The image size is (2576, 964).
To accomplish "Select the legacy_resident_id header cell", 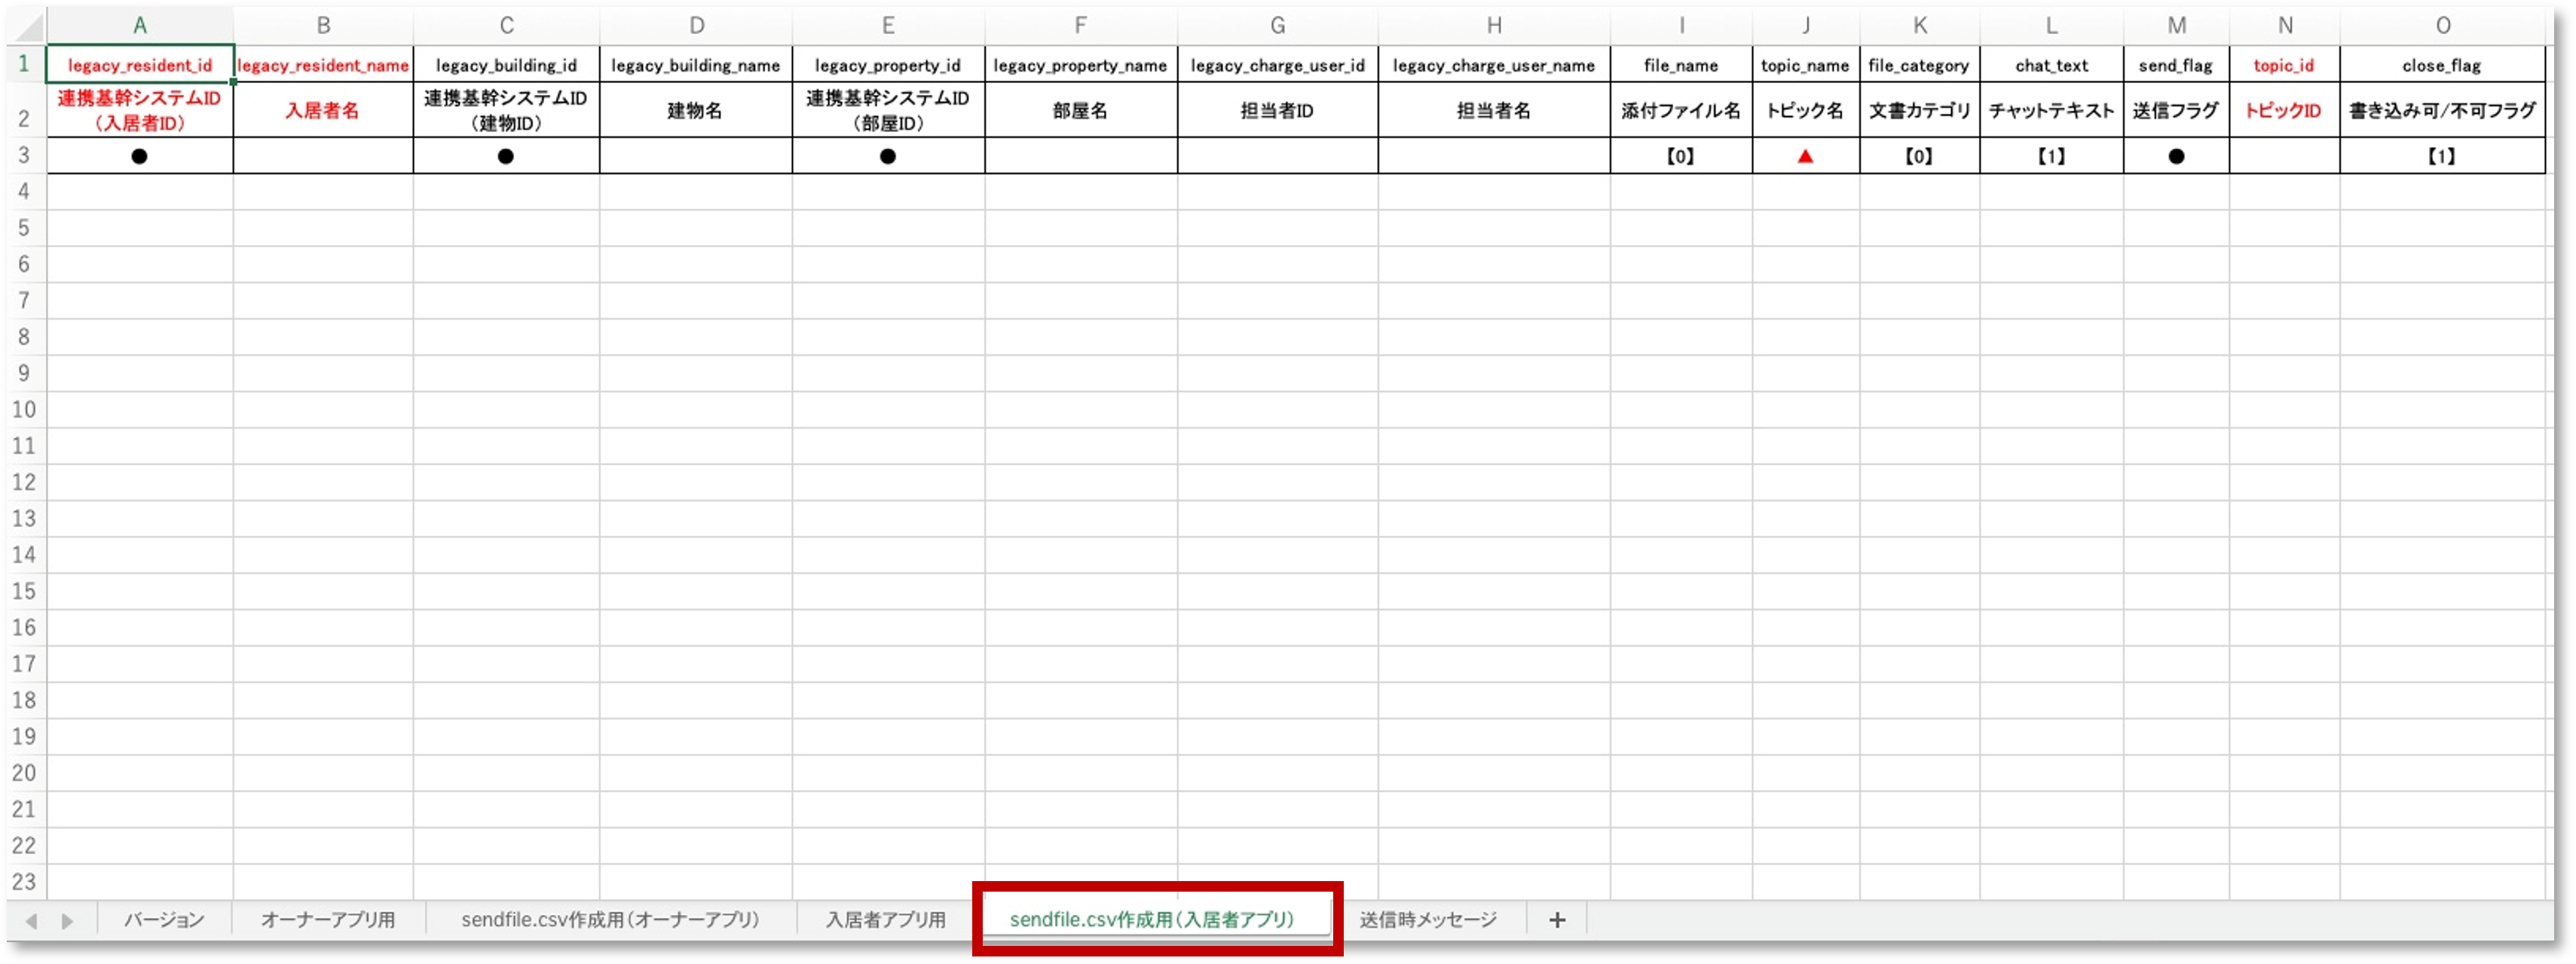I will [x=139, y=65].
